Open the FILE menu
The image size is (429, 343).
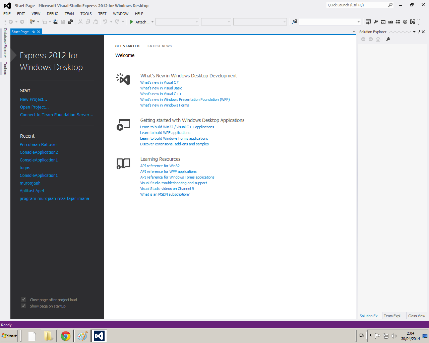pyautogui.click(x=7, y=14)
